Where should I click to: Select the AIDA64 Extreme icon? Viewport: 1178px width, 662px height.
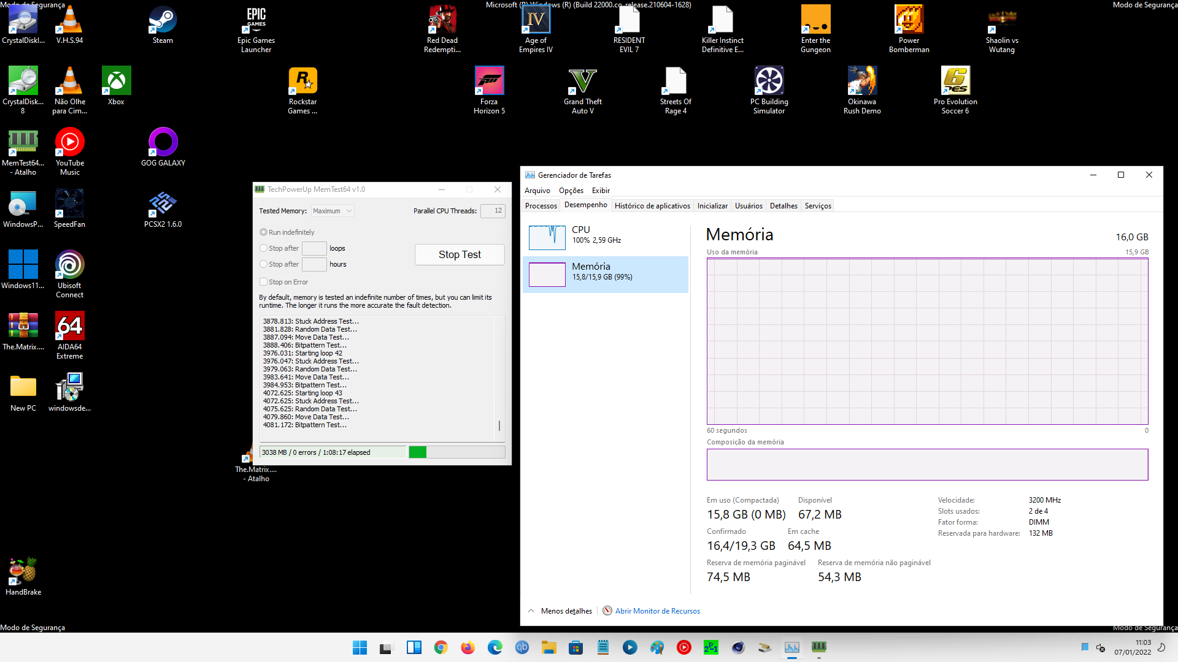(69, 335)
